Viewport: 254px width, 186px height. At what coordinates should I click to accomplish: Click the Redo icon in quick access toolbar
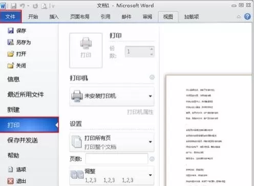coord(35,6)
